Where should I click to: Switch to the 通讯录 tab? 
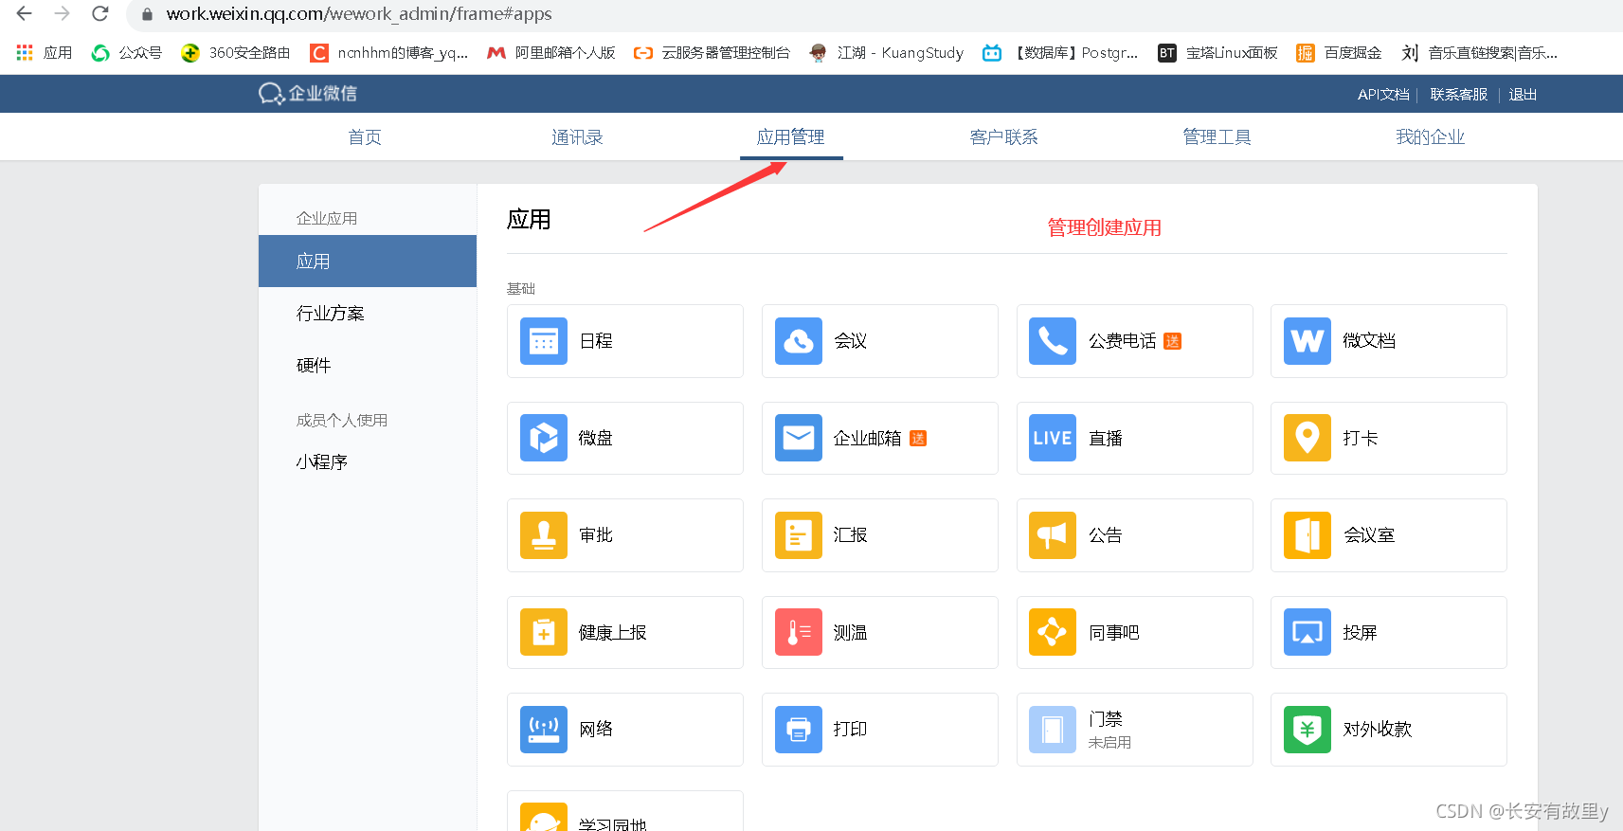pyautogui.click(x=577, y=137)
